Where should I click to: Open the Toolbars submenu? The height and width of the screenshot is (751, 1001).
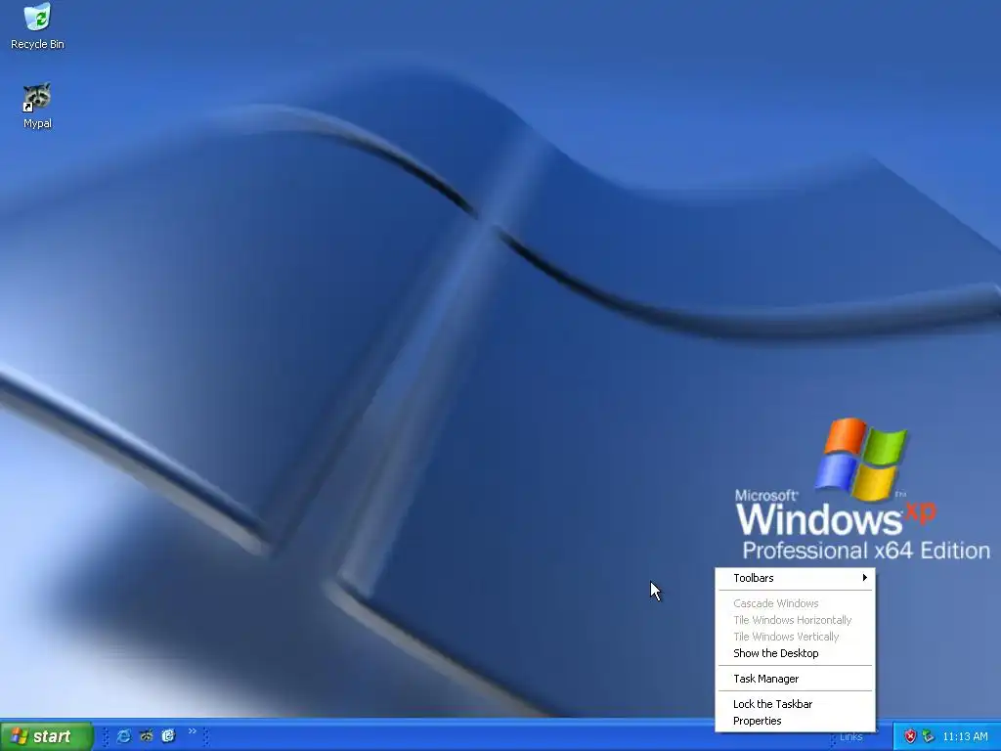point(796,578)
